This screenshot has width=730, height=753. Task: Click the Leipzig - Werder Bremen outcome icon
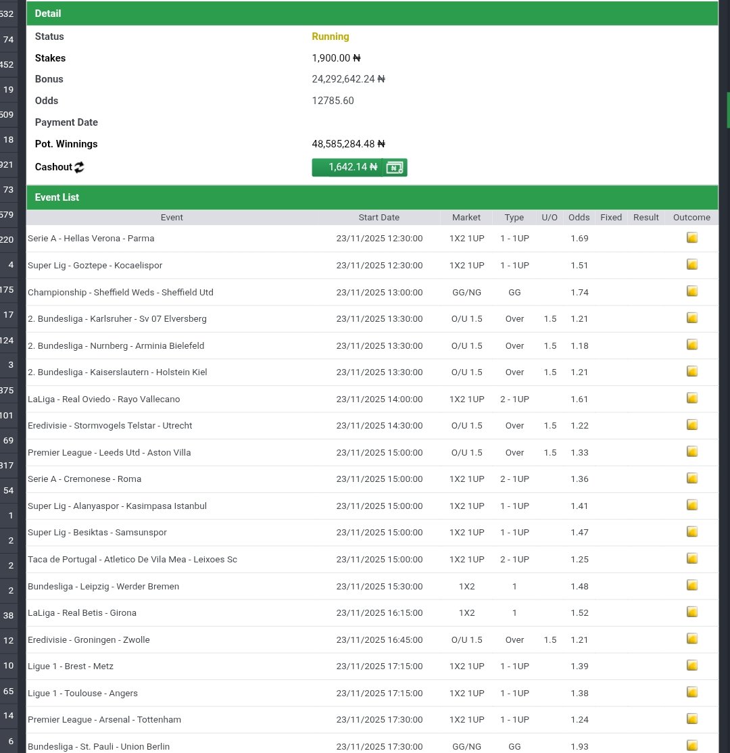pyautogui.click(x=692, y=585)
